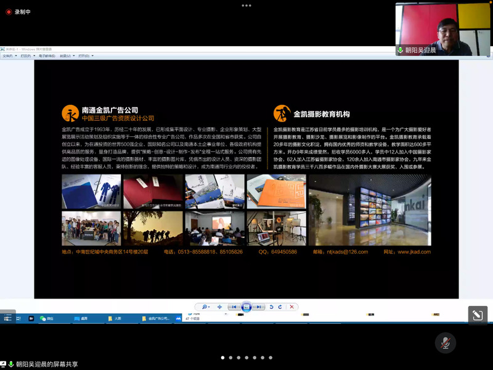This screenshot has height=370, width=493.
Task: Click the green microphone icon beside 朝阳吴迎晨的屏幕共享
Action: 11,364
